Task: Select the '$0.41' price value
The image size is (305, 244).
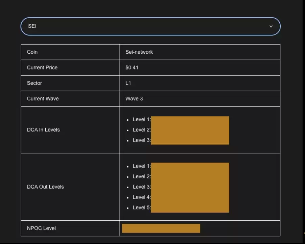Action: pos(132,68)
